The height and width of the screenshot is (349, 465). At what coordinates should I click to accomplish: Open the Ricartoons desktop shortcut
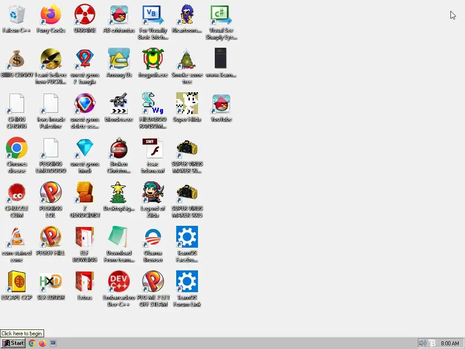(187, 14)
